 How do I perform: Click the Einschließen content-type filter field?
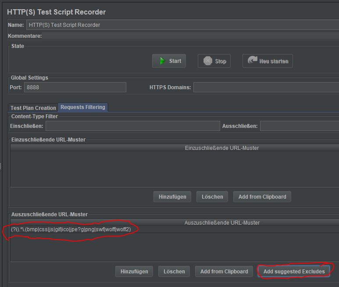coord(132,126)
